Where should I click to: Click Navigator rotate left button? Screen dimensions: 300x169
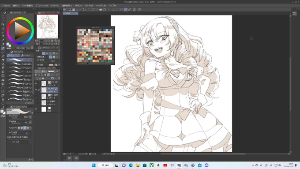45,44
